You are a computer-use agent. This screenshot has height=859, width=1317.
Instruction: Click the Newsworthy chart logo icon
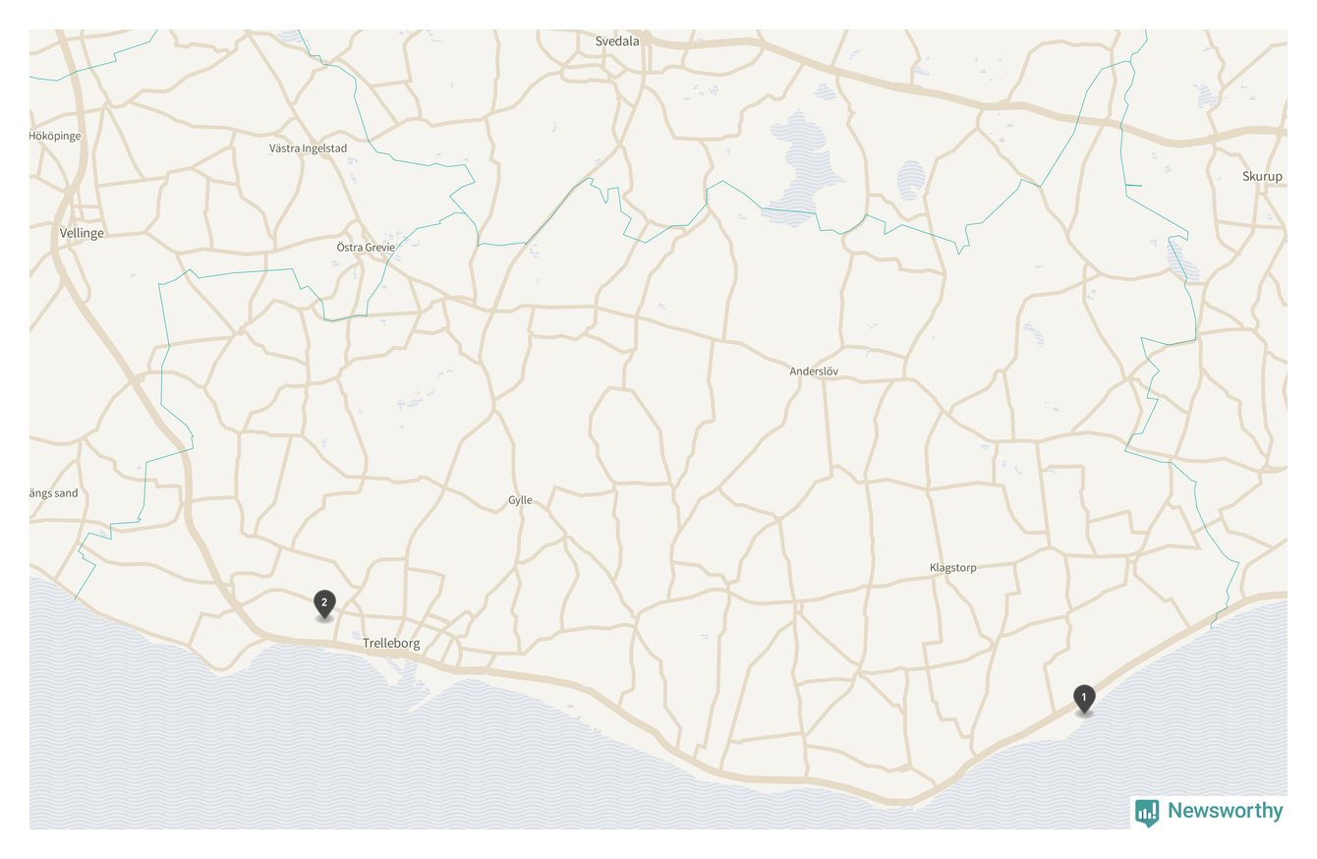pos(1147,813)
